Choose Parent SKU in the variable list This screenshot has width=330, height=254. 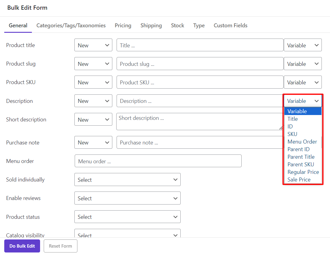click(x=303, y=164)
